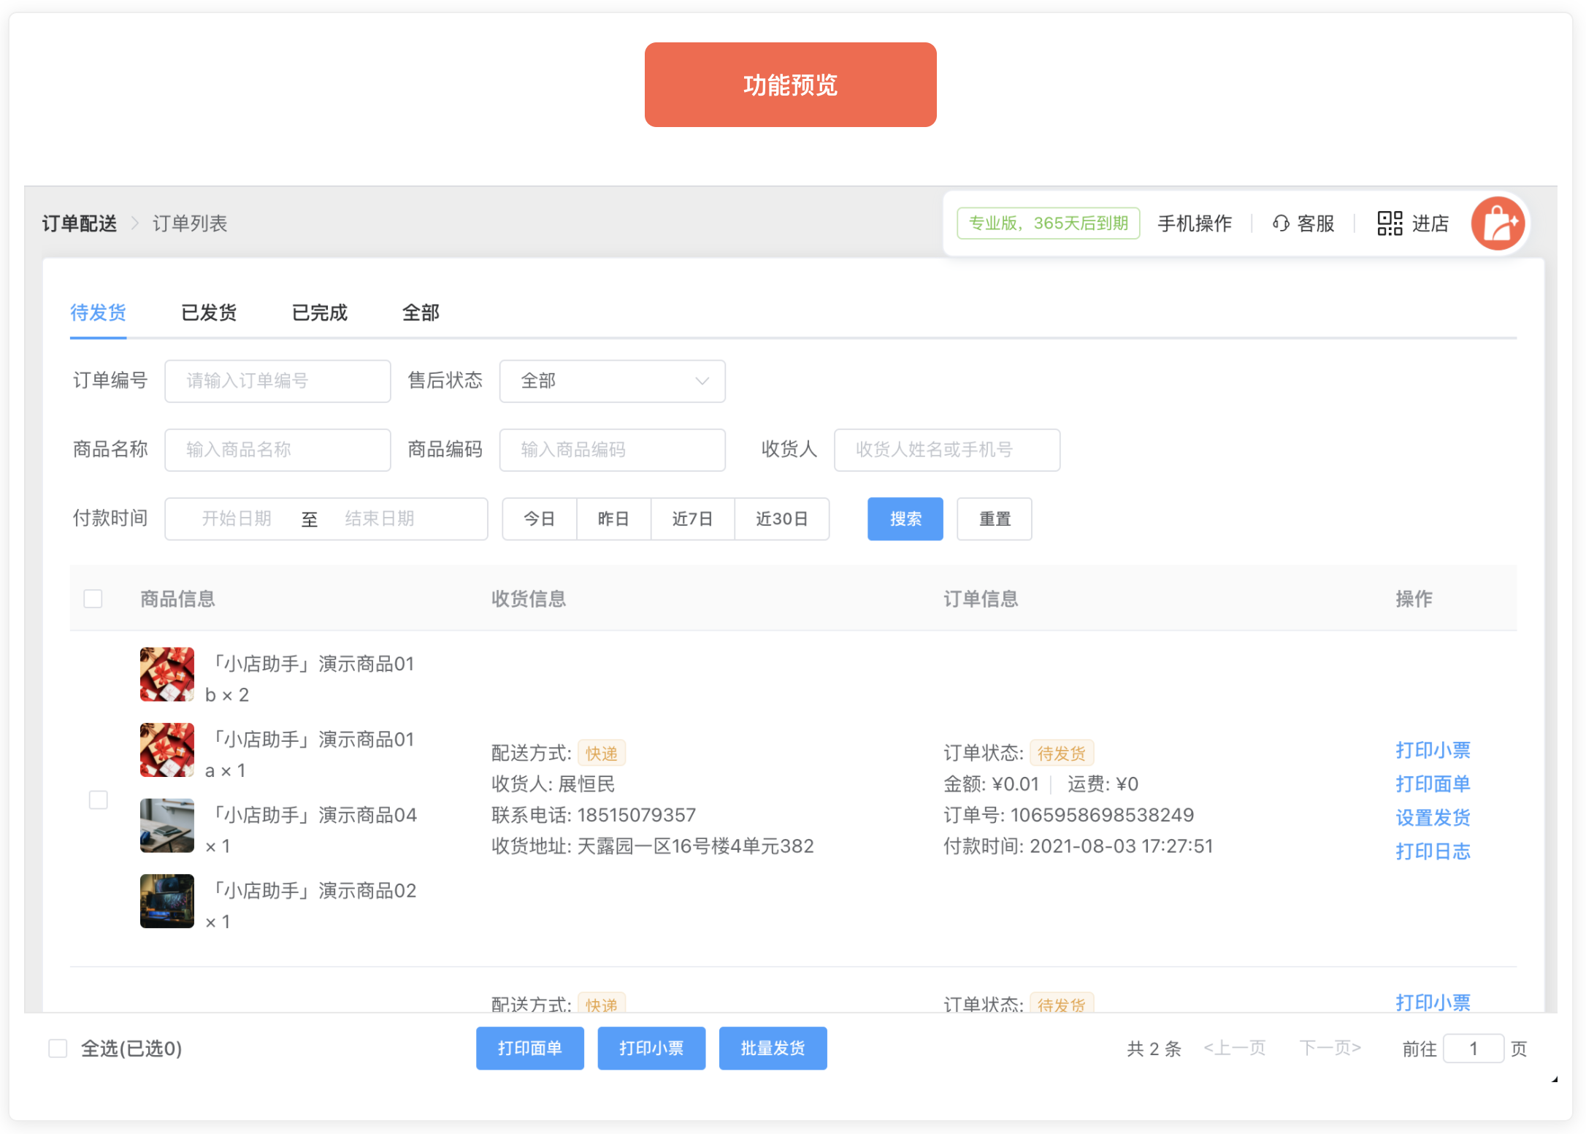This screenshot has width=1586, height=1134.
Task: Switch to the 待发货 tab
Action: [x=99, y=313]
